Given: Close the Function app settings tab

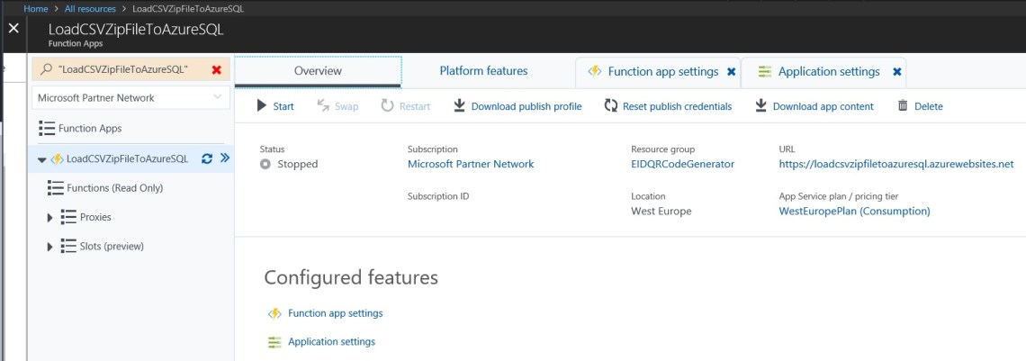Looking at the screenshot, I should coord(732,72).
